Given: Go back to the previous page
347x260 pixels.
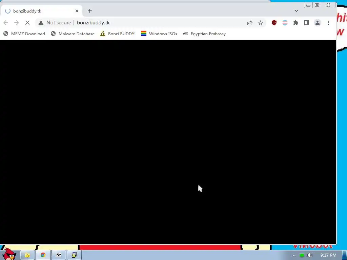Looking at the screenshot, I should click(x=6, y=23).
